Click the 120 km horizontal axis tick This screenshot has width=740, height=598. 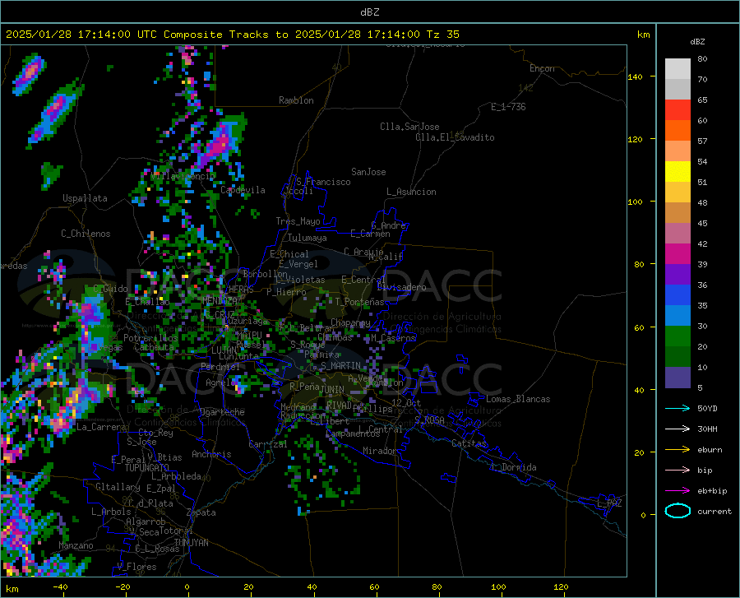(x=561, y=586)
